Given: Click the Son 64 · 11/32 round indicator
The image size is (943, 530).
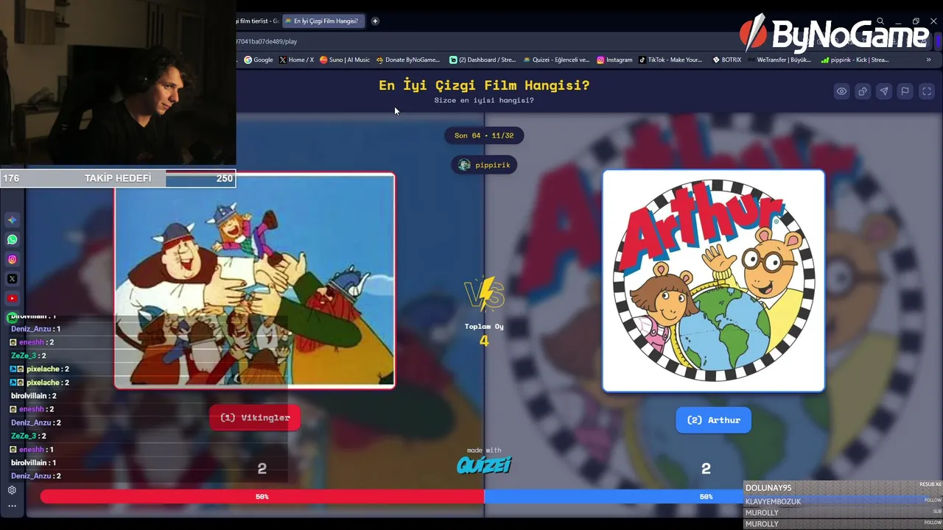Looking at the screenshot, I should pyautogui.click(x=484, y=135).
